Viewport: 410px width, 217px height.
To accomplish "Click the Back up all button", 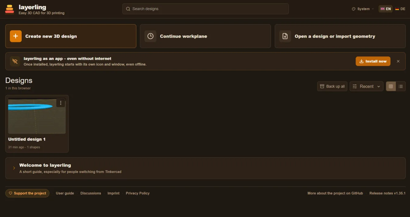I will coord(332,86).
